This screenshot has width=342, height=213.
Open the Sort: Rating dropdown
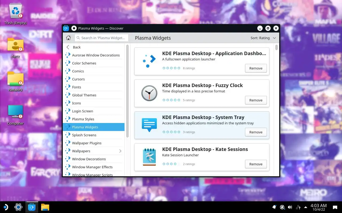click(x=263, y=38)
